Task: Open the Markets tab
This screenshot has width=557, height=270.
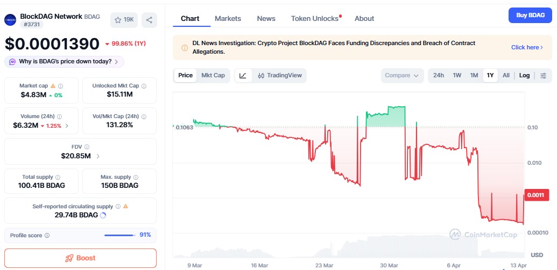Action: pyautogui.click(x=228, y=18)
